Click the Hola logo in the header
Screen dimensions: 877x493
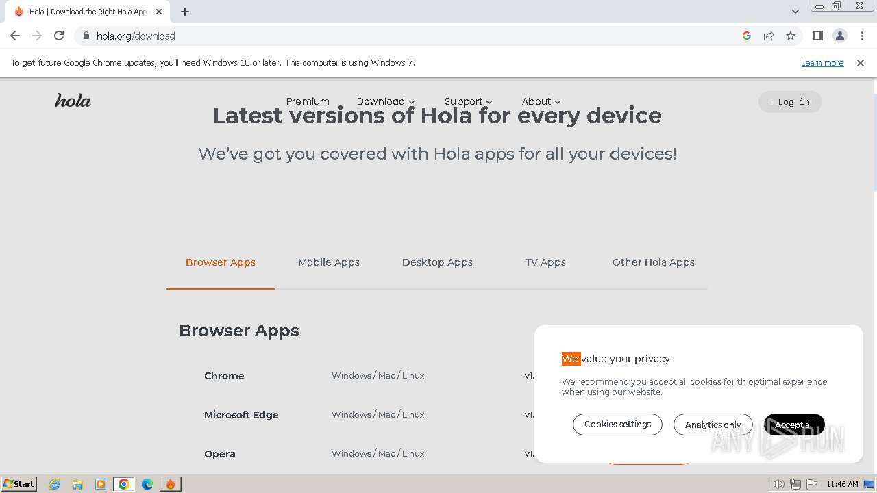[73, 101]
